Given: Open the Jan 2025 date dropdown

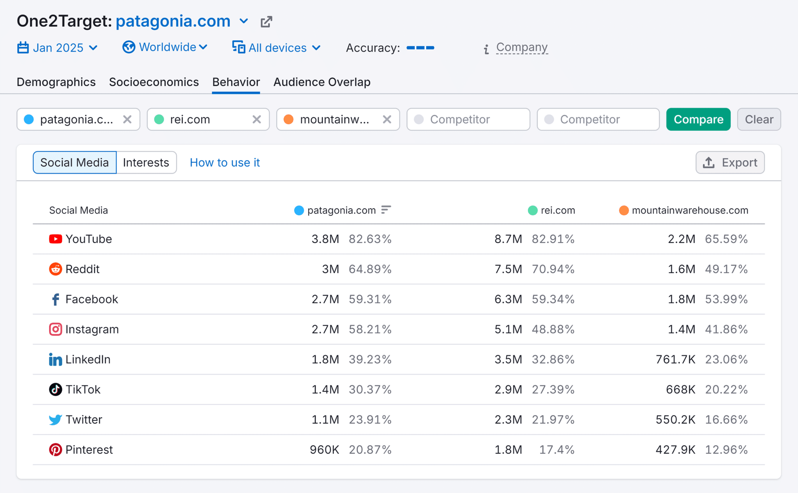Looking at the screenshot, I should coord(57,48).
